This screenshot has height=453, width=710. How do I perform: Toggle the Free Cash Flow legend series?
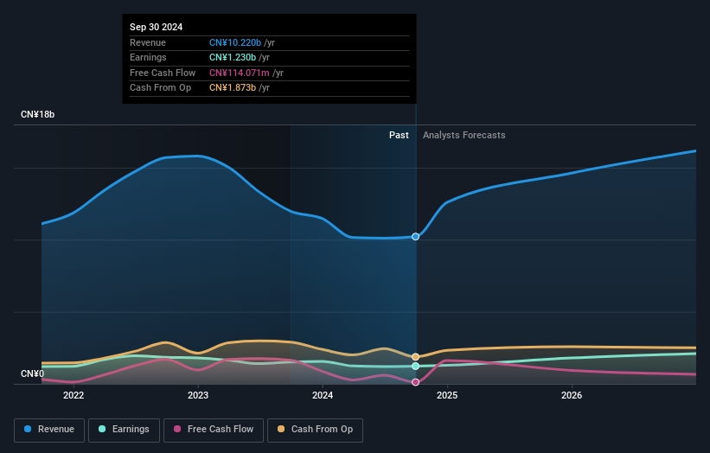tap(214, 430)
